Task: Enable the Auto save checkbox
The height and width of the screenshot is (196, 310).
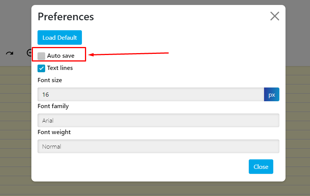Action: point(41,56)
